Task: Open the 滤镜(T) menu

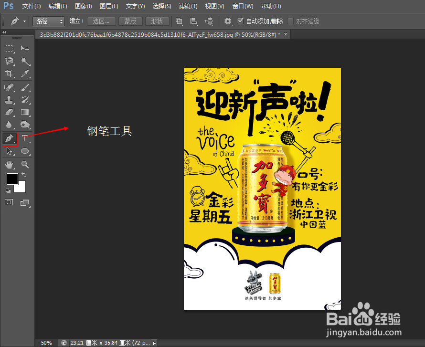Action: 188,6
